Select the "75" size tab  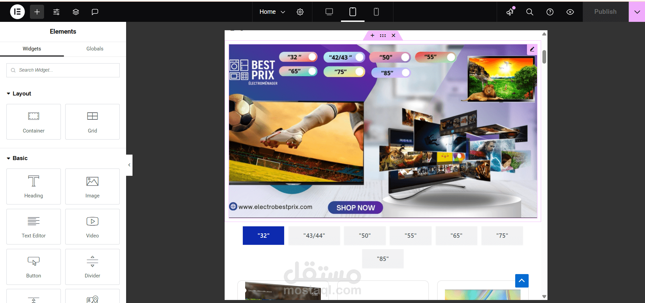click(x=502, y=235)
